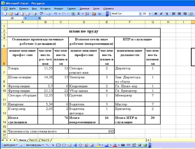The image size is (195, 149).
Task: Select the Rectangle drawing tool
Action: pos(58,145)
